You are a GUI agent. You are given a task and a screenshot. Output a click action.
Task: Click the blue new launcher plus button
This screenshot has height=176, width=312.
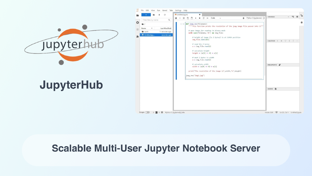[x=146, y=15]
